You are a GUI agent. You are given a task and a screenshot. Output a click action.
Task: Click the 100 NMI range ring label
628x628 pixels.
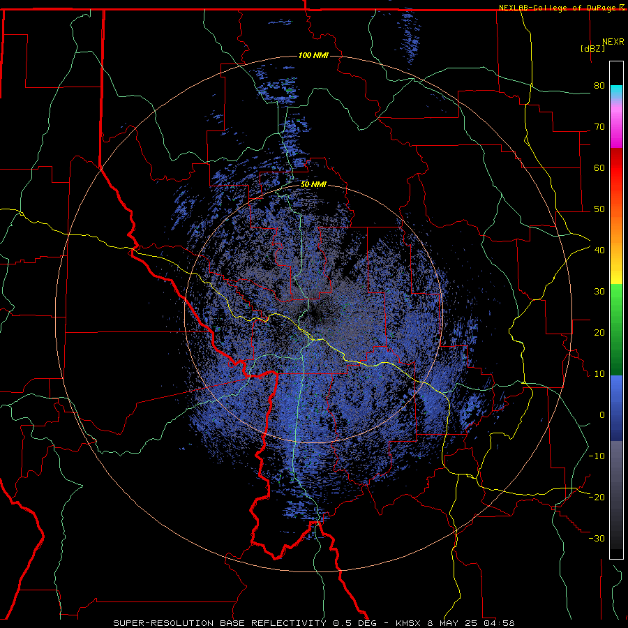point(313,55)
